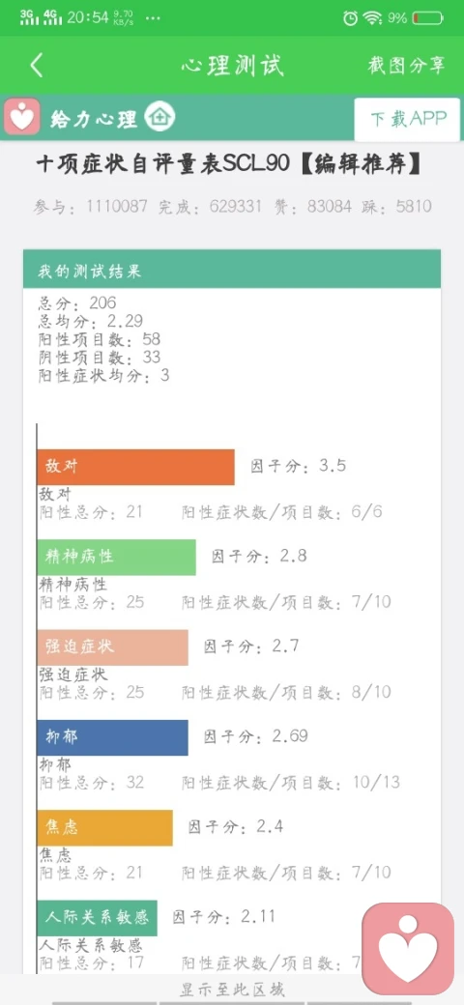This screenshot has width=464, height=1005.
Task: Tap the Wi-Fi status bar icon
Action: [x=372, y=18]
